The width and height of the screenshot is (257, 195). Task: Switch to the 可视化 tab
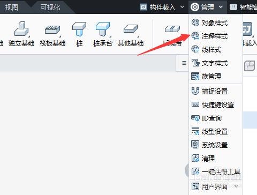coord(50,7)
